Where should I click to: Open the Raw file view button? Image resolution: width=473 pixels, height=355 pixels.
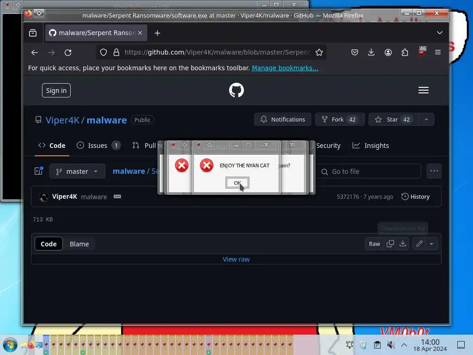pyautogui.click(x=374, y=244)
